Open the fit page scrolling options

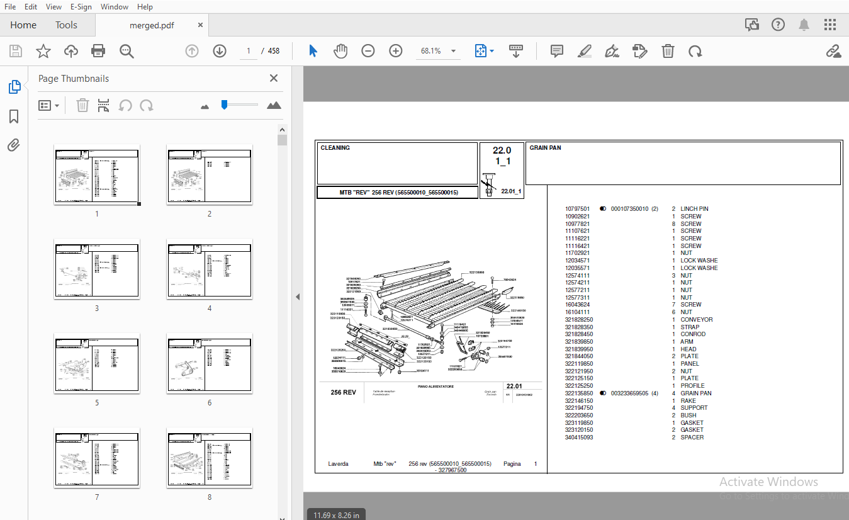coord(484,51)
